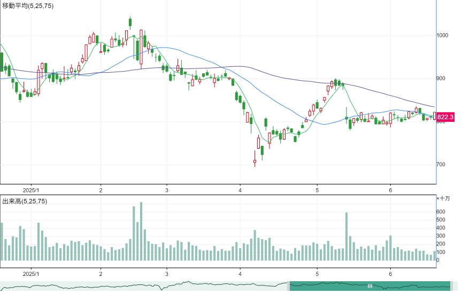
Task: Click the 600 volume axis label
Action: [441, 212]
